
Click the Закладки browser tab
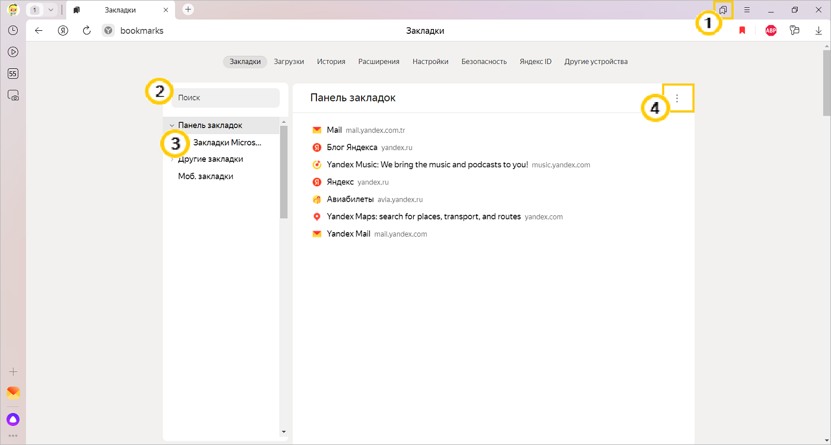120,10
